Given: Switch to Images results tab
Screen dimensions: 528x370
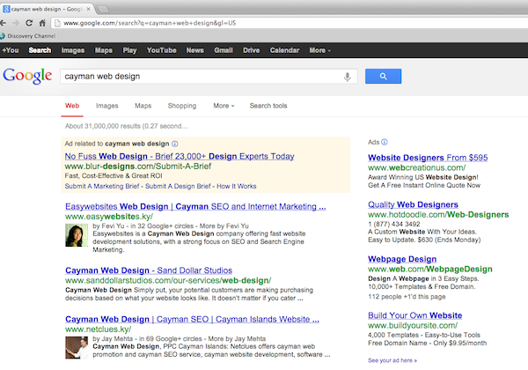Looking at the screenshot, I should (107, 106).
